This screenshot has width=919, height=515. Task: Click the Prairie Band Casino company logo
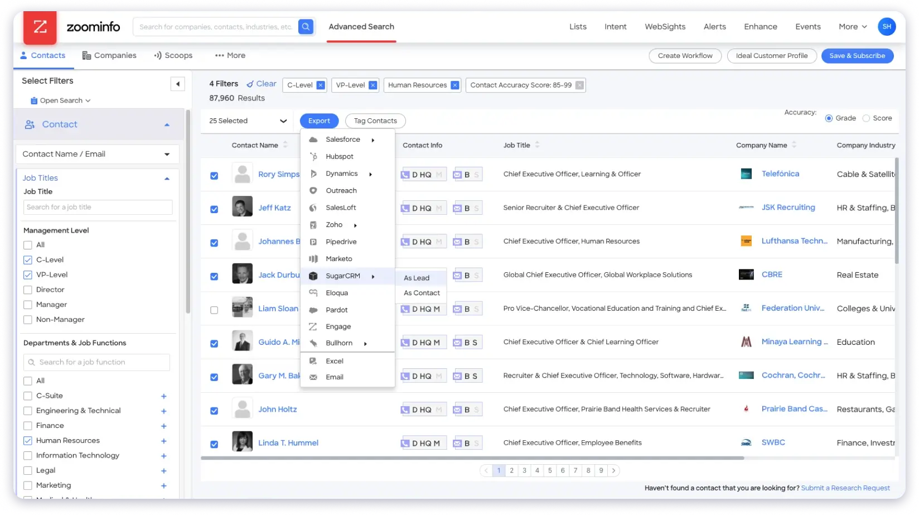(x=746, y=409)
